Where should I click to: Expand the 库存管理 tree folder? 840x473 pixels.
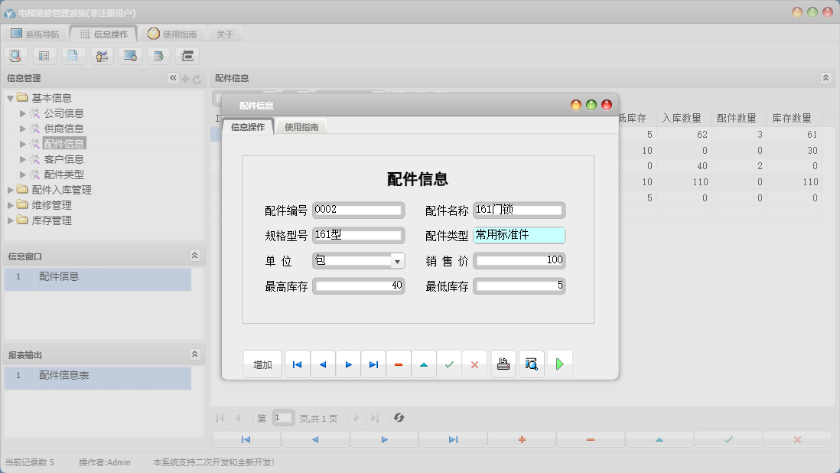click(11, 220)
